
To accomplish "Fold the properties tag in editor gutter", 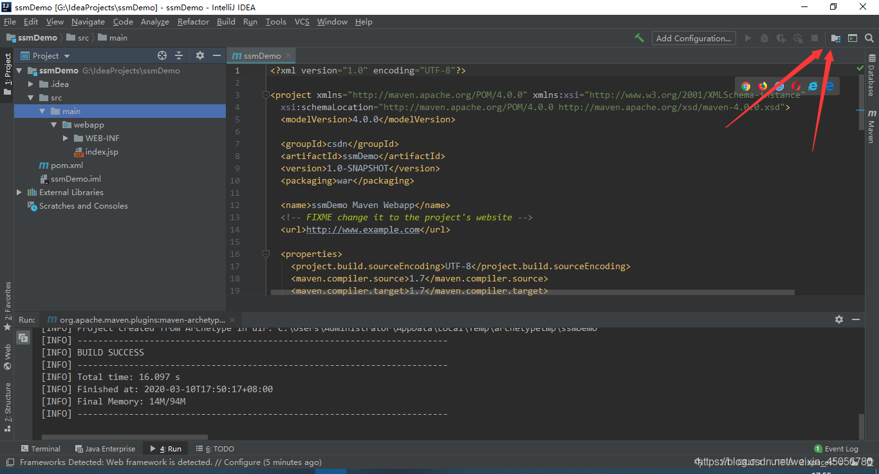I will pos(265,254).
